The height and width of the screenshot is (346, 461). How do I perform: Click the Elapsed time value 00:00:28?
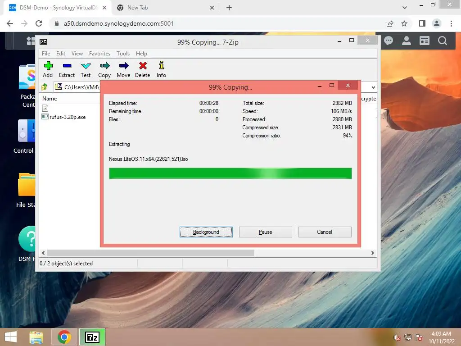[209, 103]
